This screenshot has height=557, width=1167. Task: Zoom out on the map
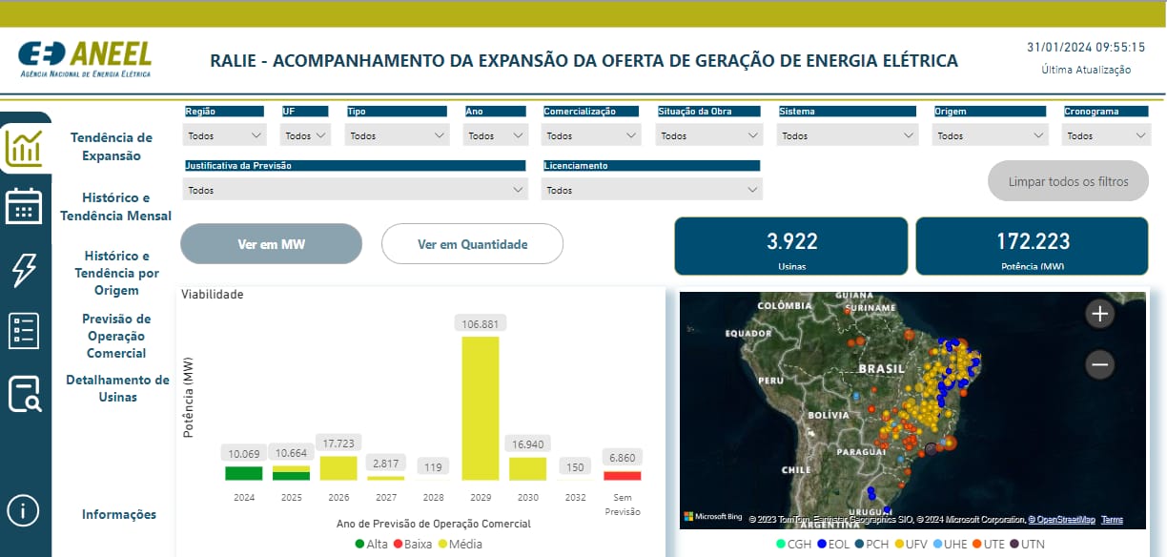pyautogui.click(x=1099, y=364)
